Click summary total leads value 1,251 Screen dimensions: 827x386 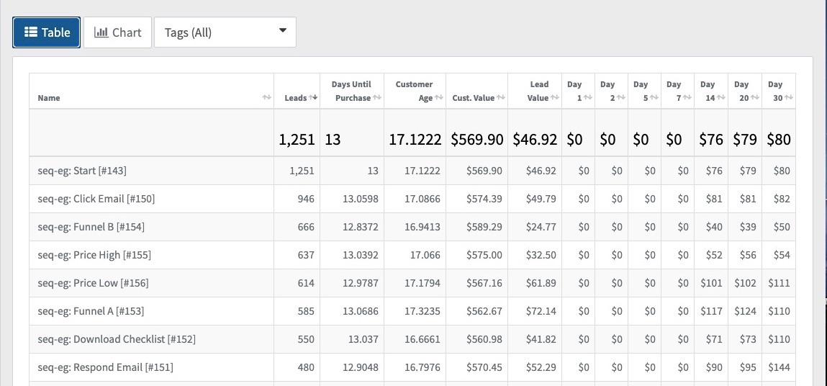[297, 140]
